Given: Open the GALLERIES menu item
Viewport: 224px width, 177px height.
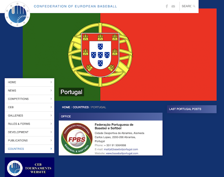Looking at the screenshot, I should (29, 115).
